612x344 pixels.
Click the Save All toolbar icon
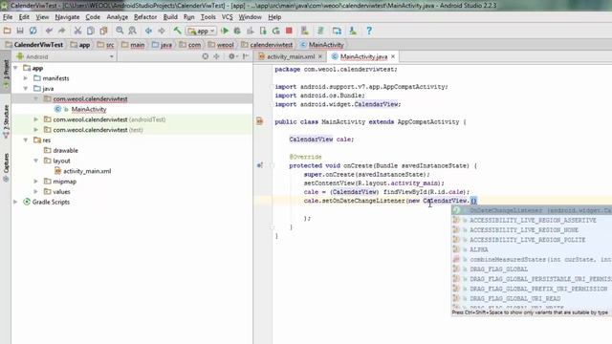(x=20, y=31)
